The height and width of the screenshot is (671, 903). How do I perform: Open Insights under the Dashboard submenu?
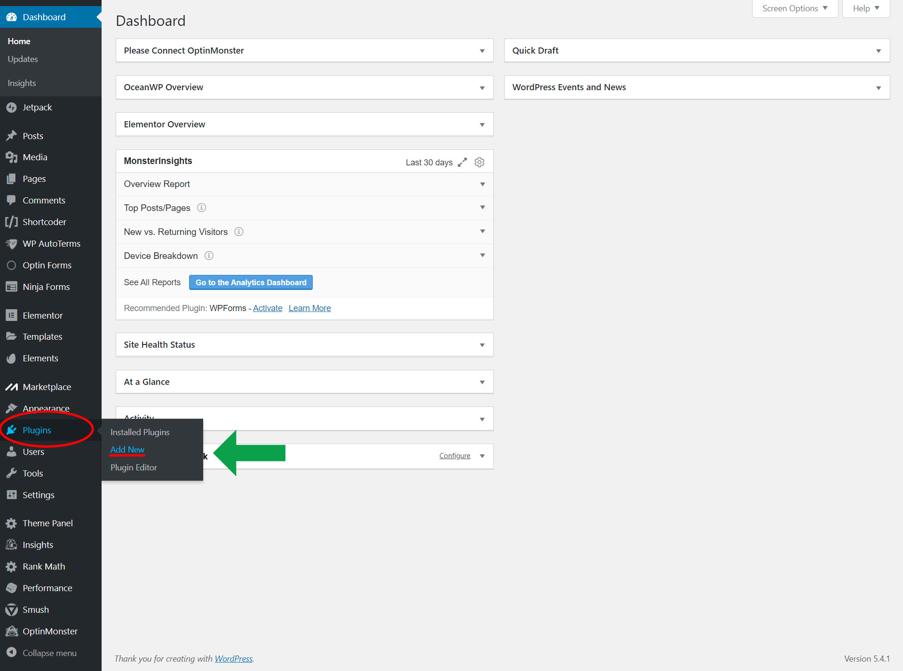coord(22,83)
